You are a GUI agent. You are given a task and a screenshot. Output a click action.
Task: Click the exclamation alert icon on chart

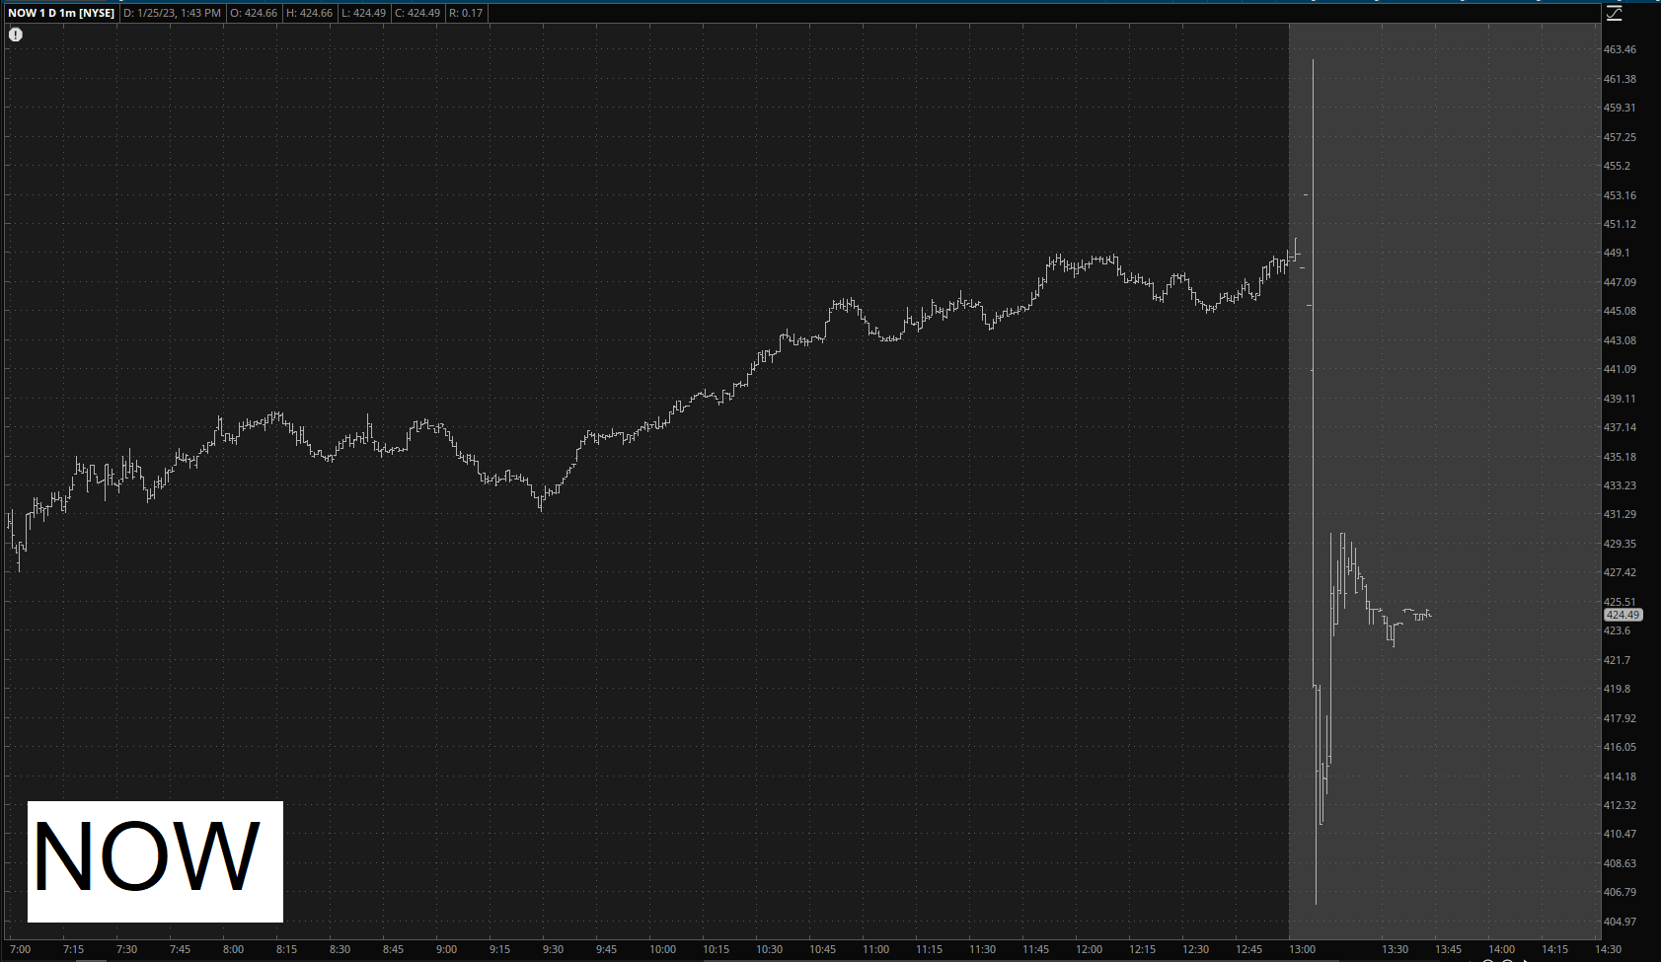click(x=16, y=35)
